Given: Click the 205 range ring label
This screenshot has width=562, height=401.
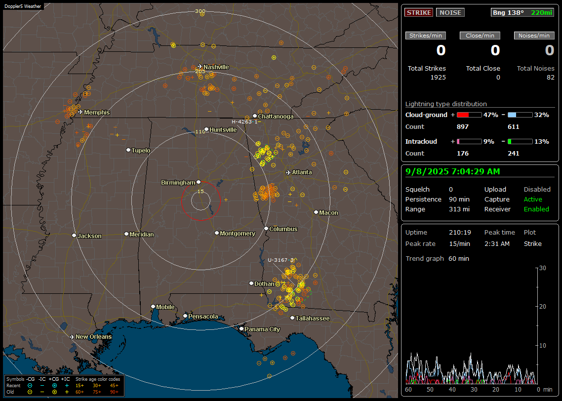Looking at the screenshot, I should [200, 71].
